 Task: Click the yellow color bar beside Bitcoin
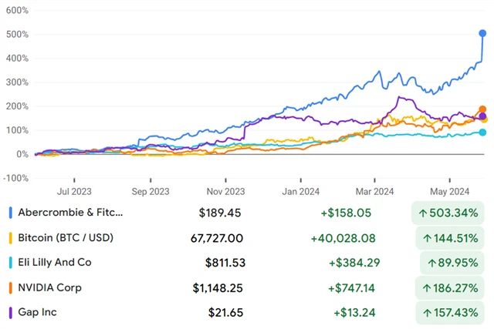click(10, 238)
